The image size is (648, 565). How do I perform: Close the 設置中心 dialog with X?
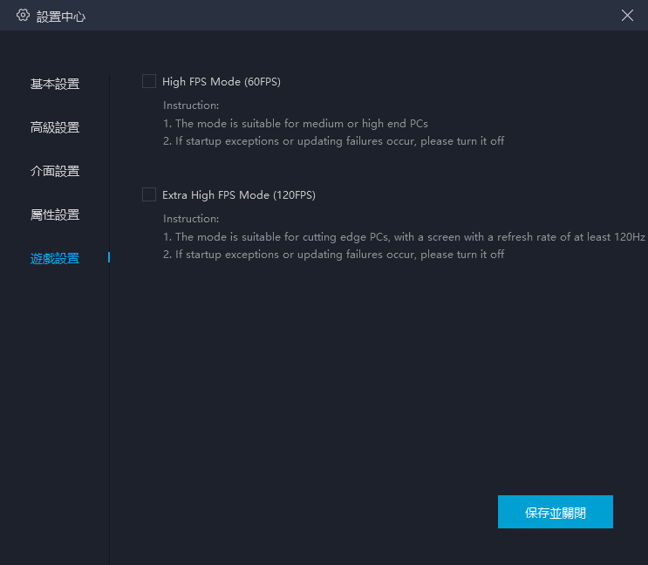coord(627,16)
